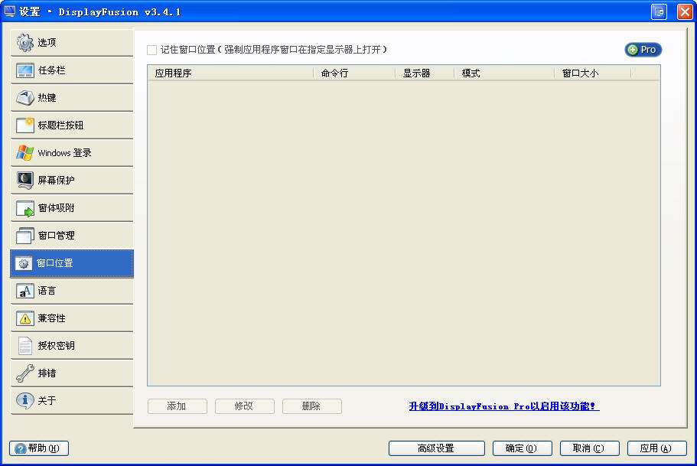Open the 窗口管理 tab

72,236
